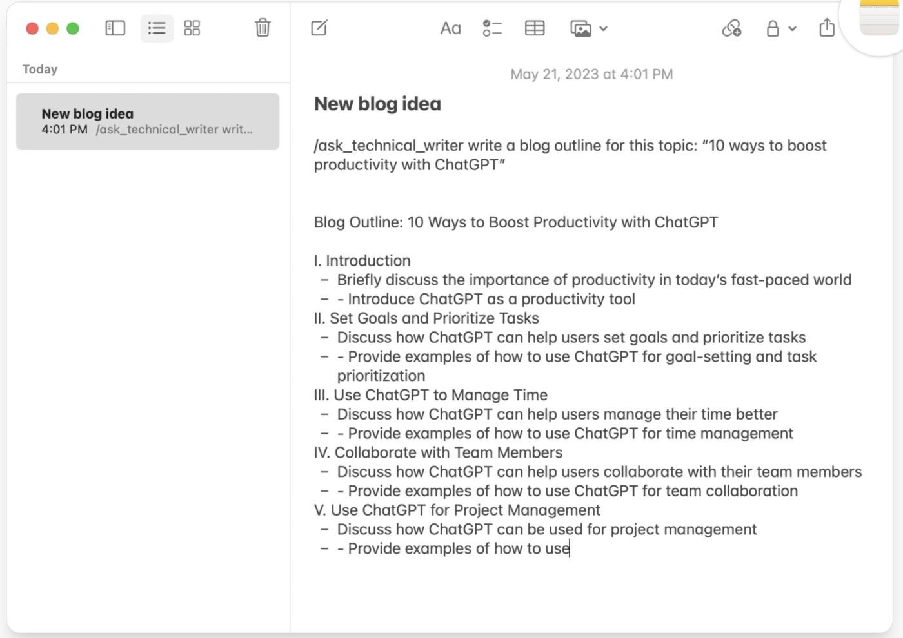Switch to gallery view
The image size is (903, 638).
point(192,28)
